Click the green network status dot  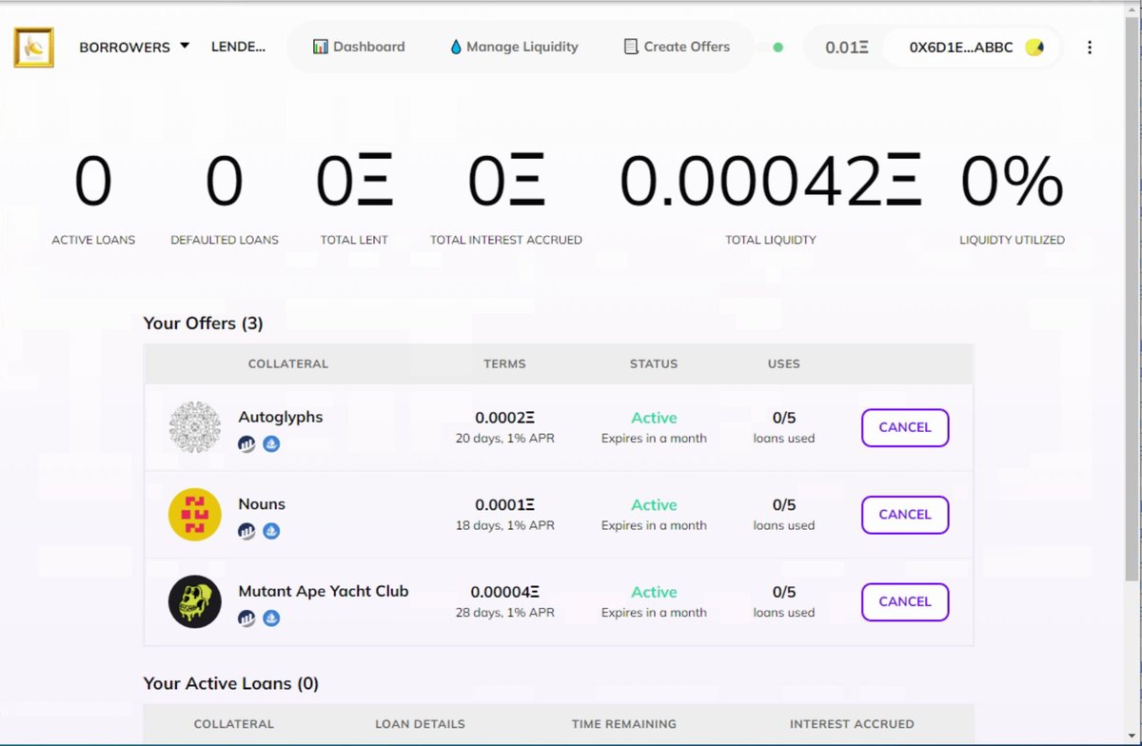click(x=778, y=47)
